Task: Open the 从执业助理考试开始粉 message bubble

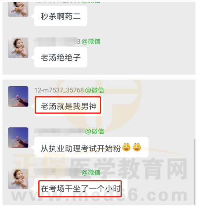Action: pos(91,147)
